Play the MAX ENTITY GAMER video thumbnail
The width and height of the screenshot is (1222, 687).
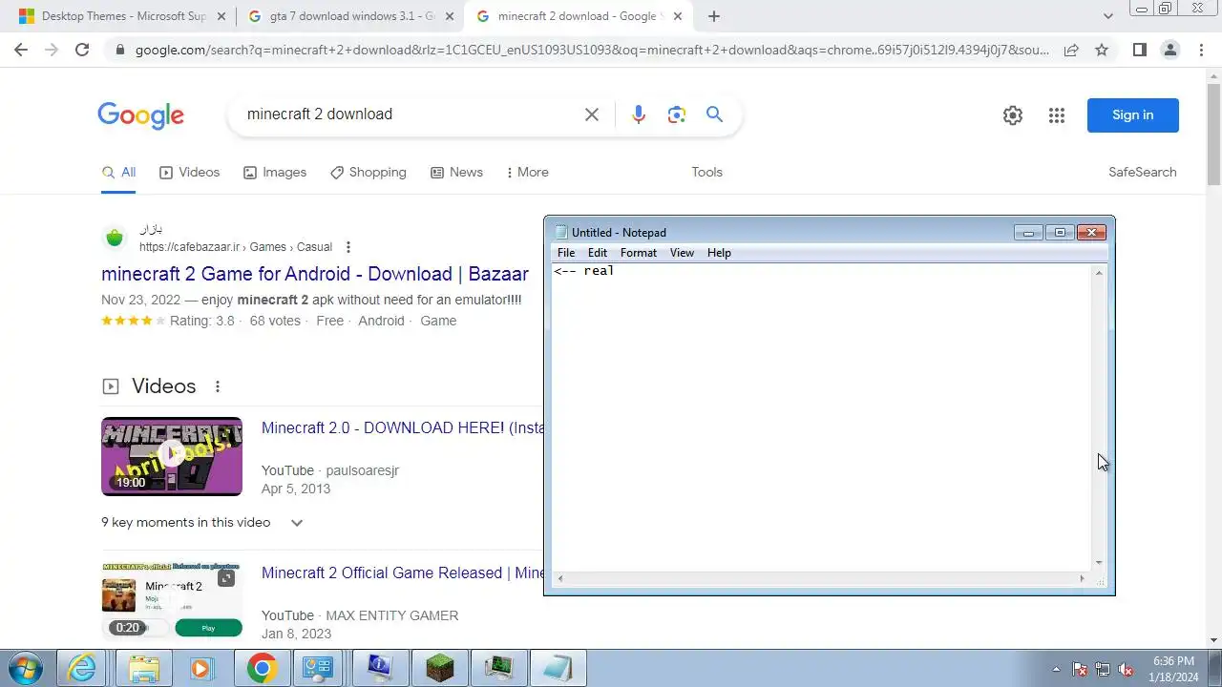tap(172, 600)
